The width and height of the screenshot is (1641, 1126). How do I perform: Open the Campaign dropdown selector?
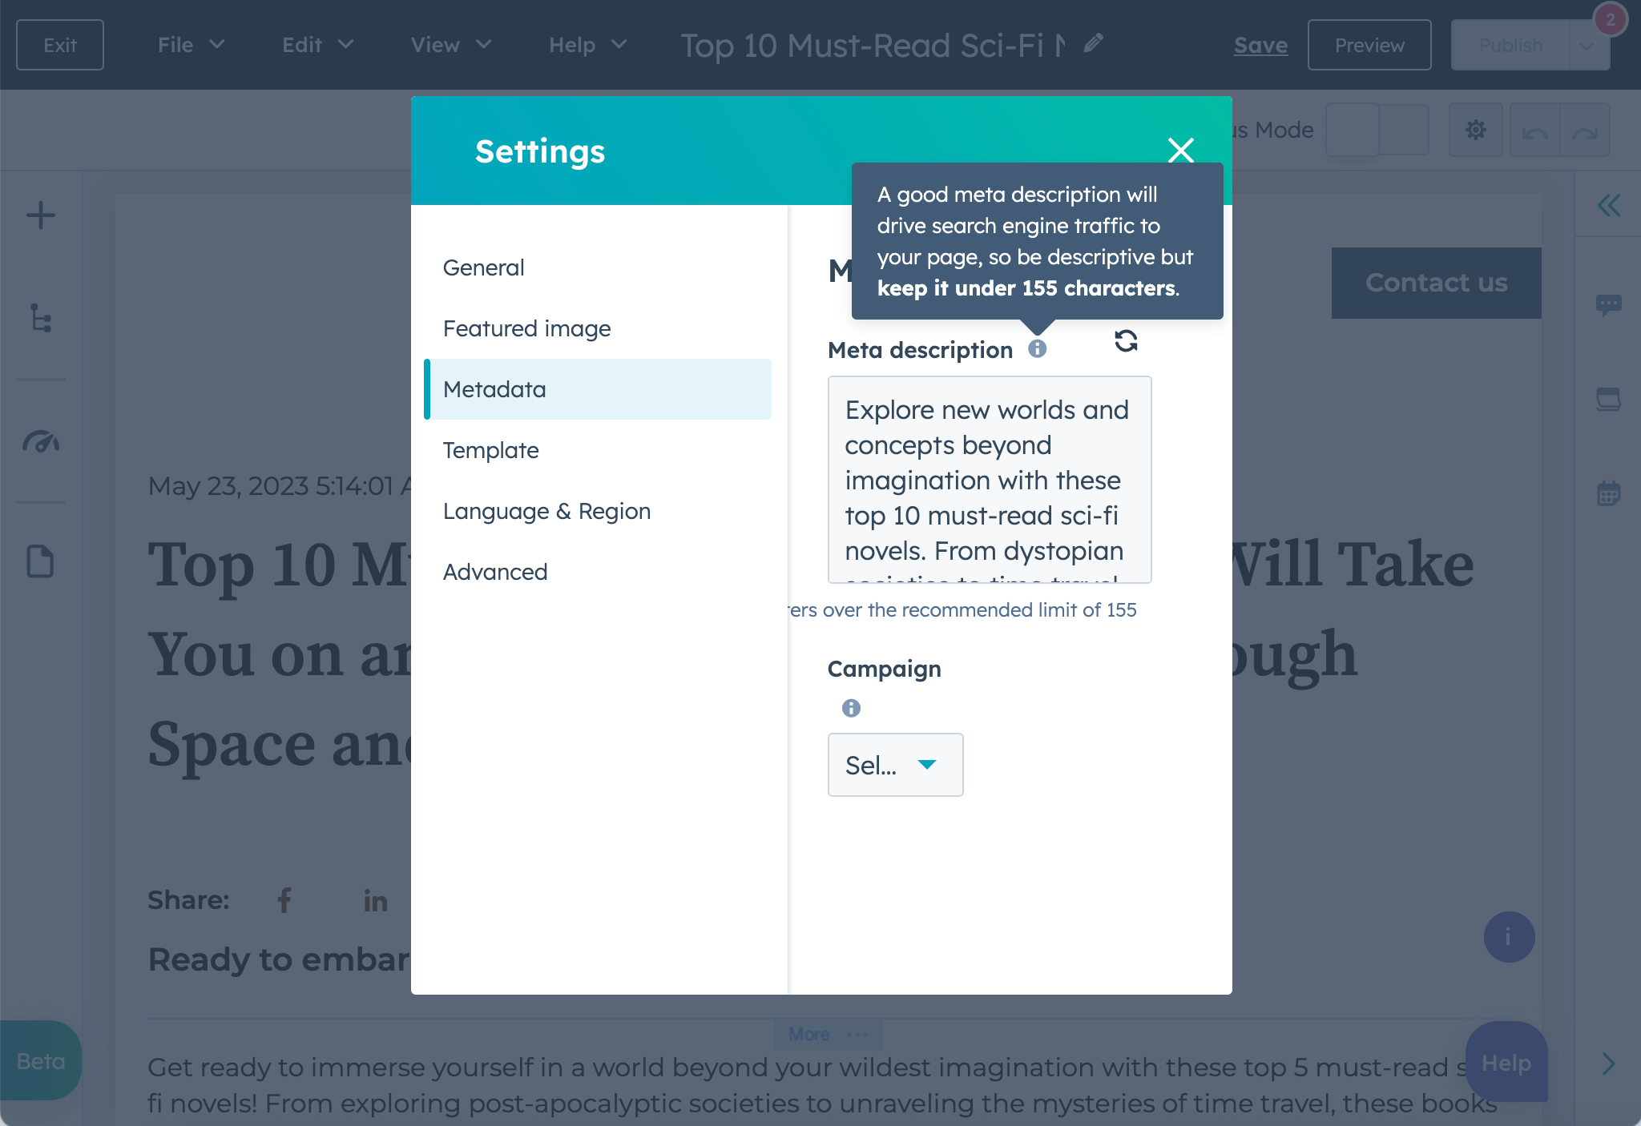(894, 764)
